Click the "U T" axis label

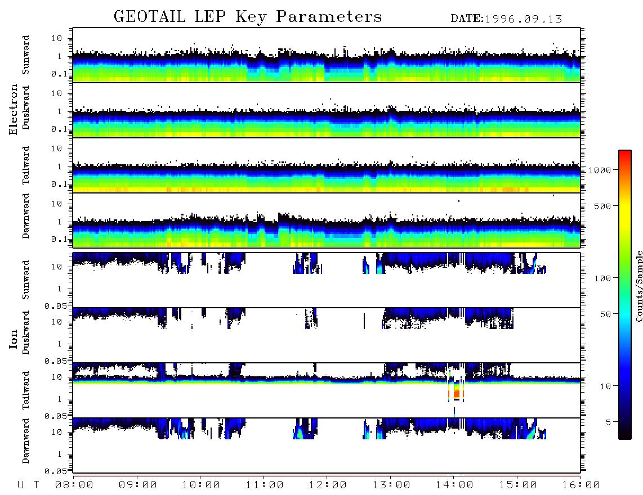coord(28,485)
